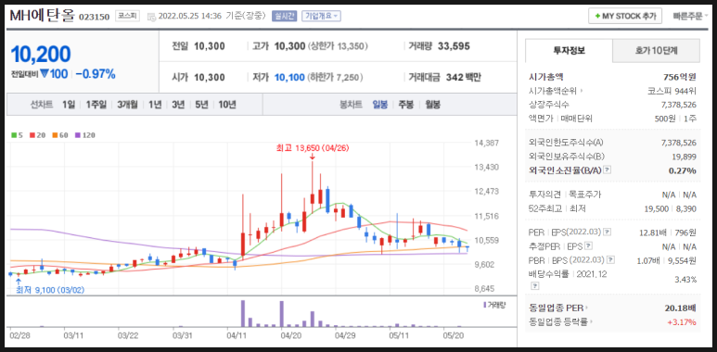Click the purple 120-day moving average legend

85,135
